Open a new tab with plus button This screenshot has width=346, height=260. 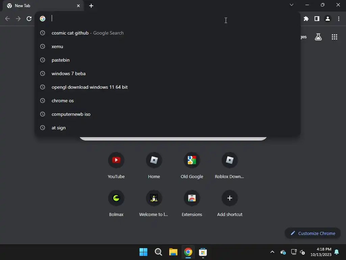click(x=91, y=6)
